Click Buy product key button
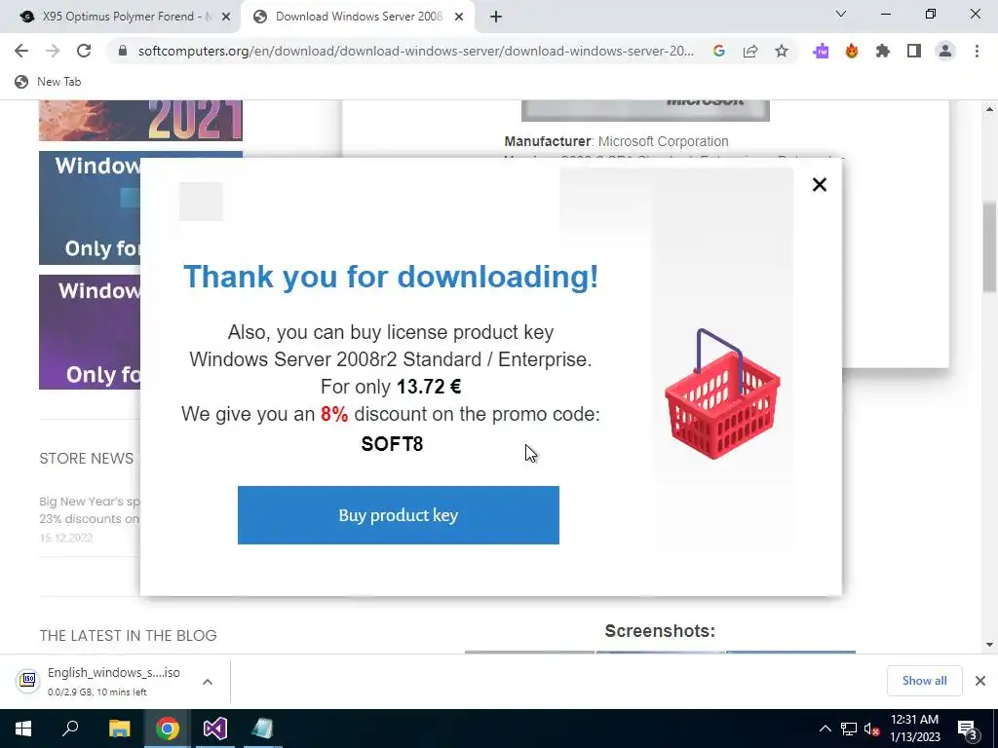 click(399, 515)
